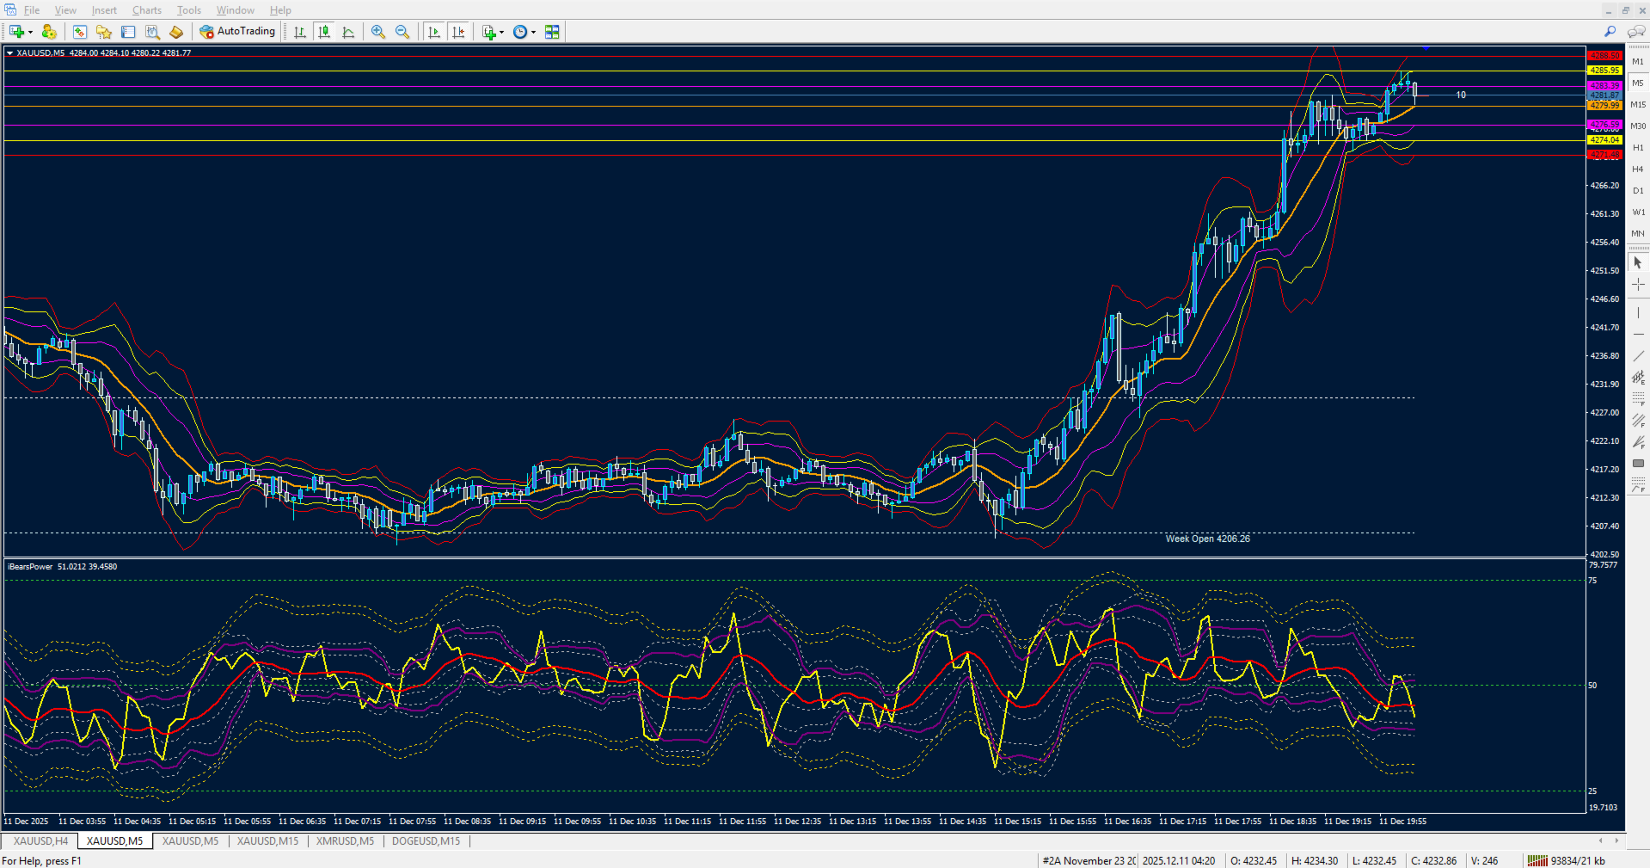The width and height of the screenshot is (1650, 868).
Task: Select the Andrews Pitchfork tool
Action: [1638, 420]
